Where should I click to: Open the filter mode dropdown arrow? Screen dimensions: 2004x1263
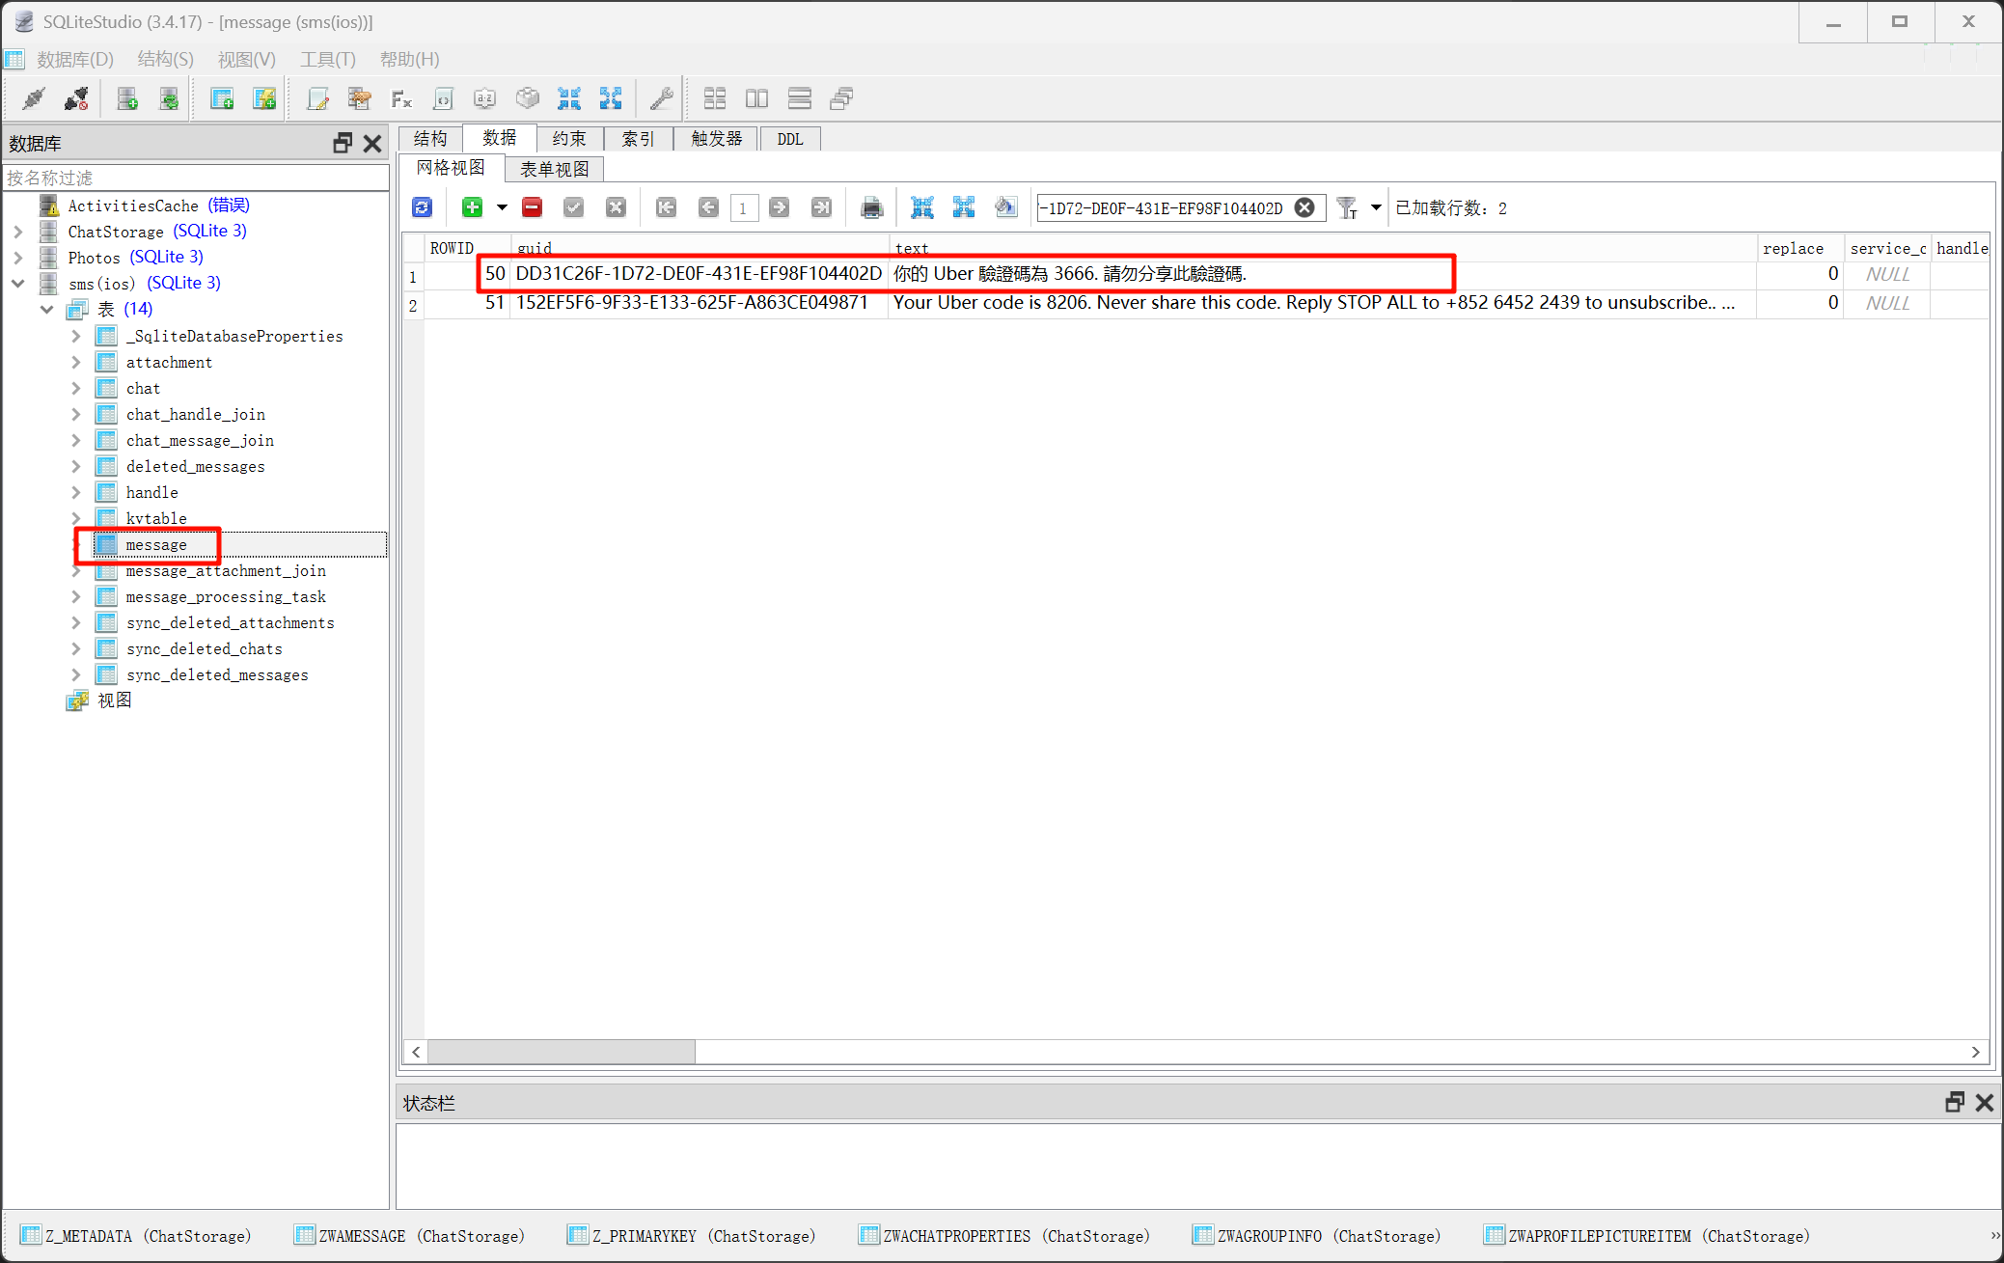click(1376, 207)
